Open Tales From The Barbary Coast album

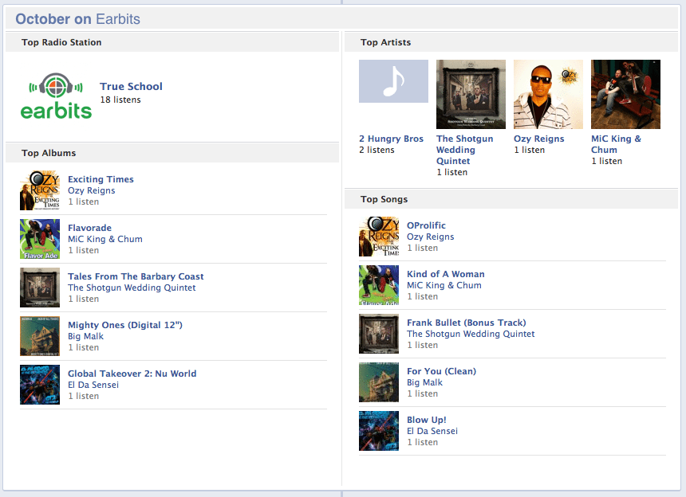pyautogui.click(x=136, y=276)
